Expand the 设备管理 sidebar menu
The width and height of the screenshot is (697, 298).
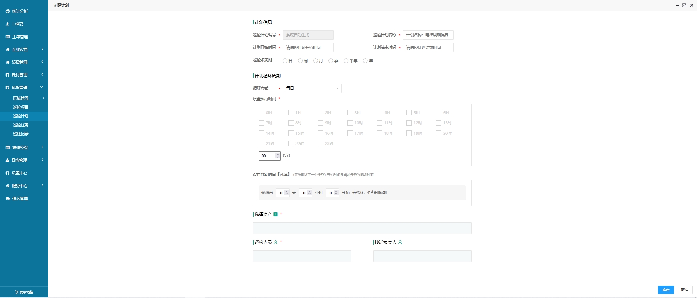pyautogui.click(x=24, y=62)
